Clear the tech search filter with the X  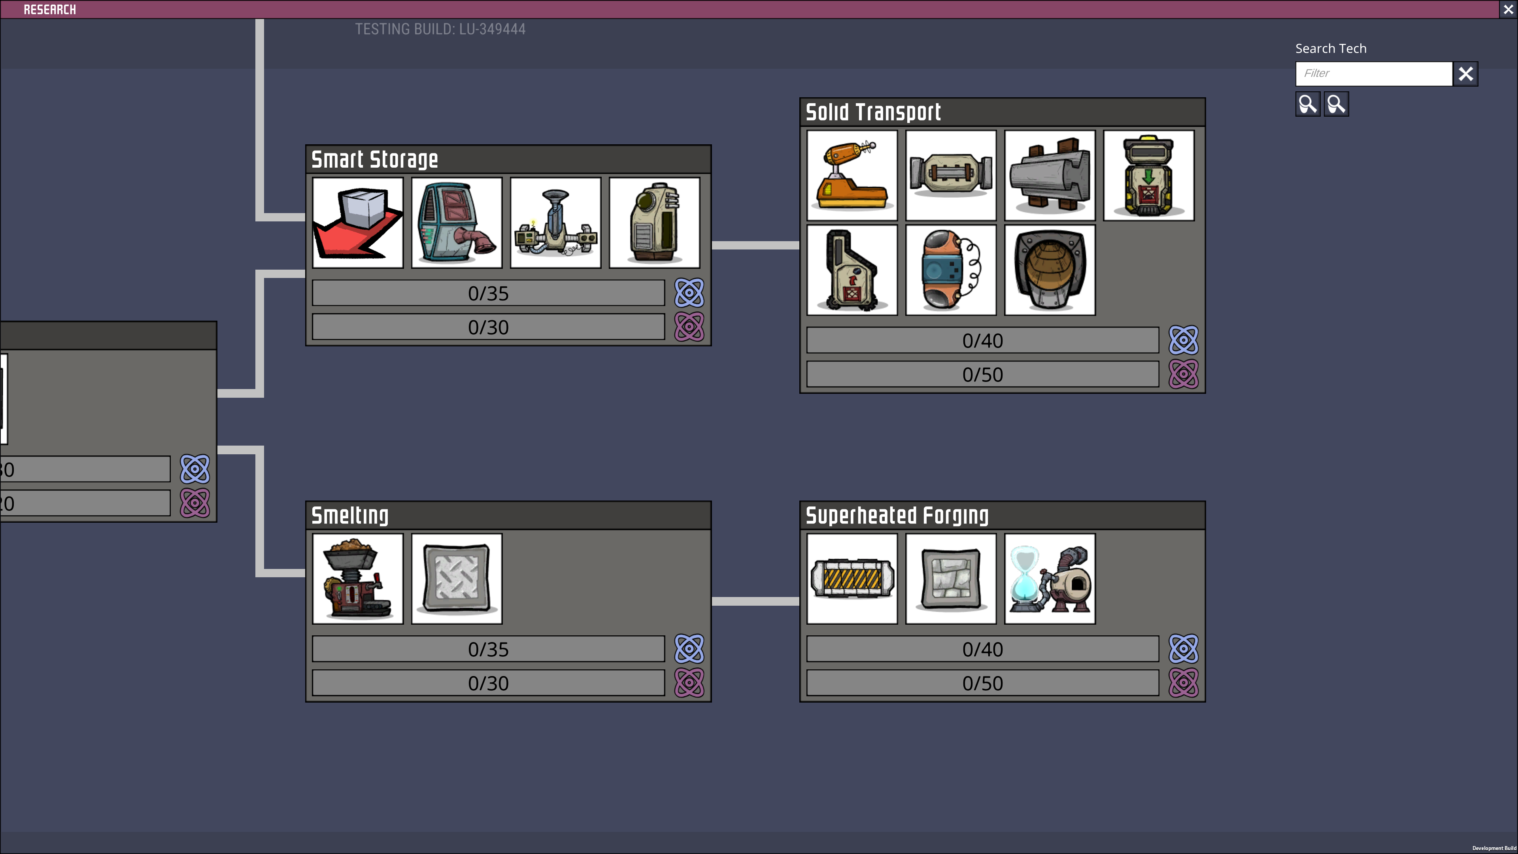pos(1465,74)
